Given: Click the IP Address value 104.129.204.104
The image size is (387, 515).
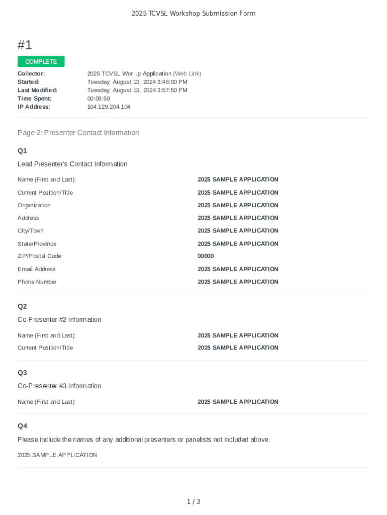Looking at the screenshot, I should pyautogui.click(x=109, y=107).
